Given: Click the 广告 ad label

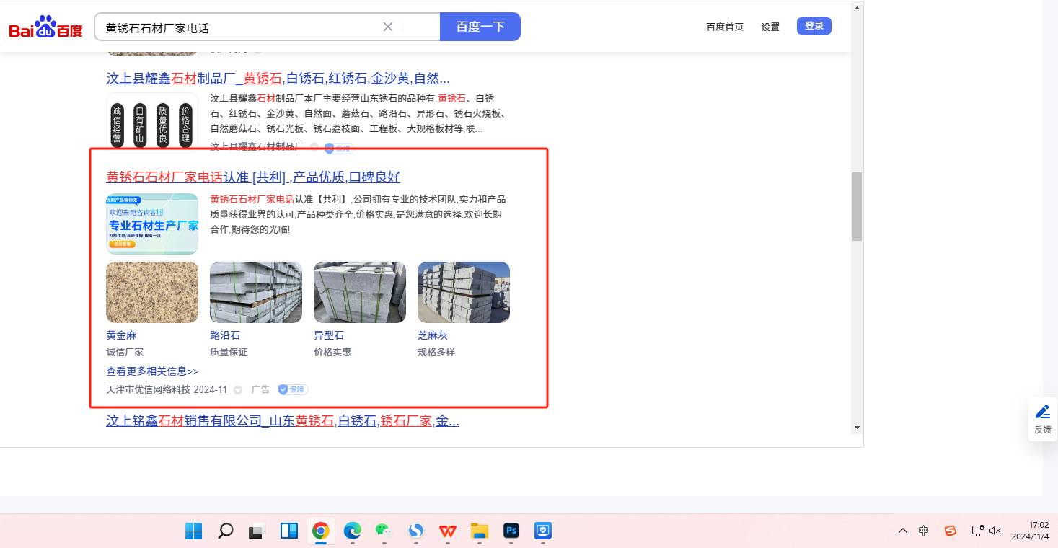Looking at the screenshot, I should point(260,389).
